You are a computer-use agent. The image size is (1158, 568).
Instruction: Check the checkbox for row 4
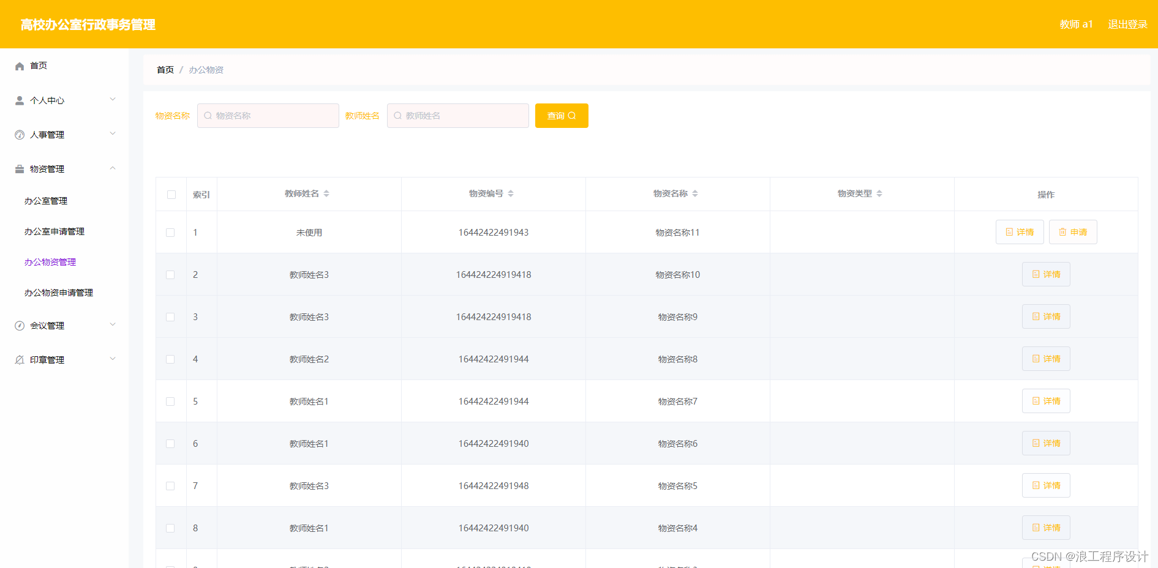(x=170, y=359)
